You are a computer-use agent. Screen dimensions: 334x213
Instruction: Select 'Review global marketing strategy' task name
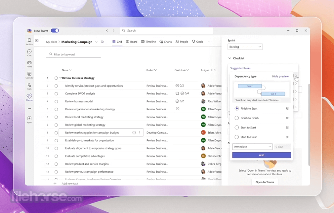point(85,125)
